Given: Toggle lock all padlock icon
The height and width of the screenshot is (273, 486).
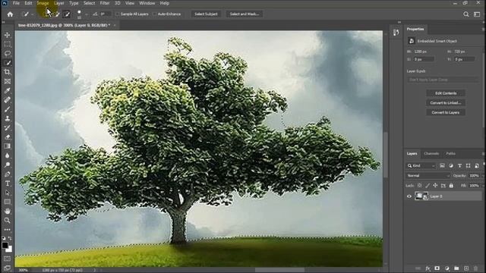Looking at the screenshot, I should tap(451, 185).
